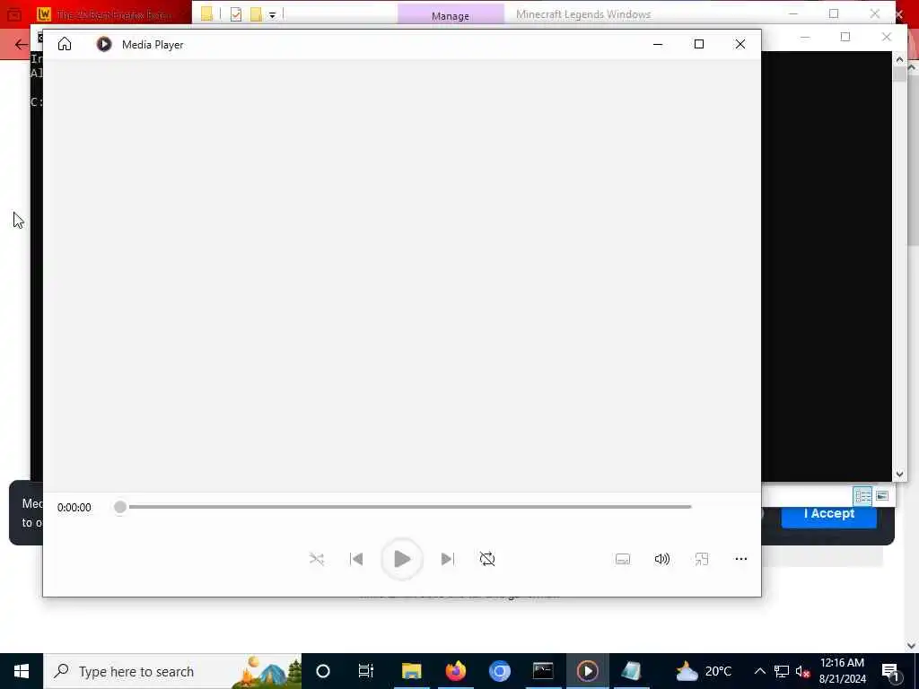Toggle repeat mode
The width and height of the screenshot is (919, 689).
tap(487, 559)
